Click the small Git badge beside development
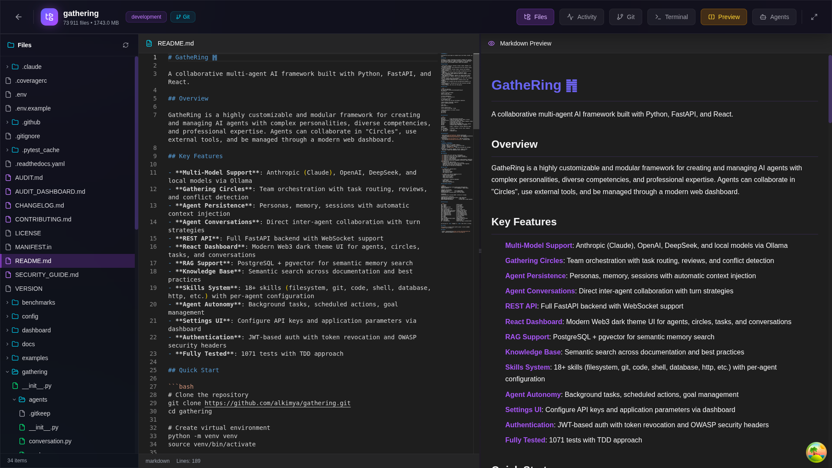The image size is (832, 468). (x=183, y=17)
